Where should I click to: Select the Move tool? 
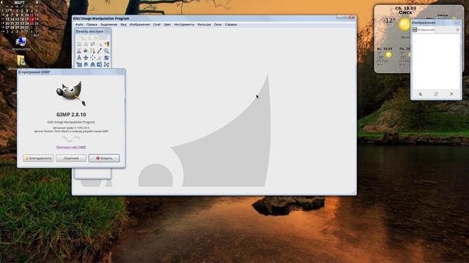point(86,58)
